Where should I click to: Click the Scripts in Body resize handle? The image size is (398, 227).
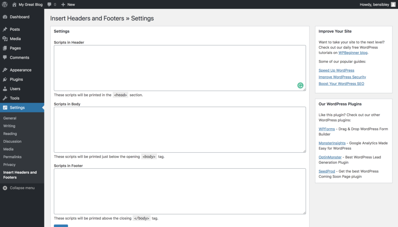(x=304, y=151)
